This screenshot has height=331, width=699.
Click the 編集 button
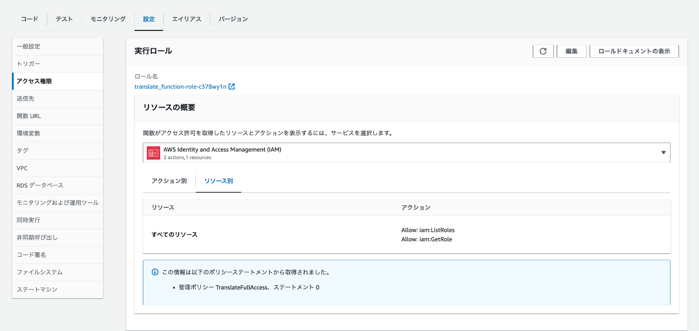572,51
